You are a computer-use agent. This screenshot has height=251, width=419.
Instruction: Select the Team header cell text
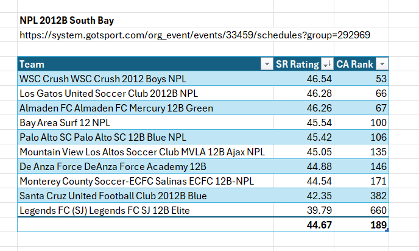[x=32, y=64]
